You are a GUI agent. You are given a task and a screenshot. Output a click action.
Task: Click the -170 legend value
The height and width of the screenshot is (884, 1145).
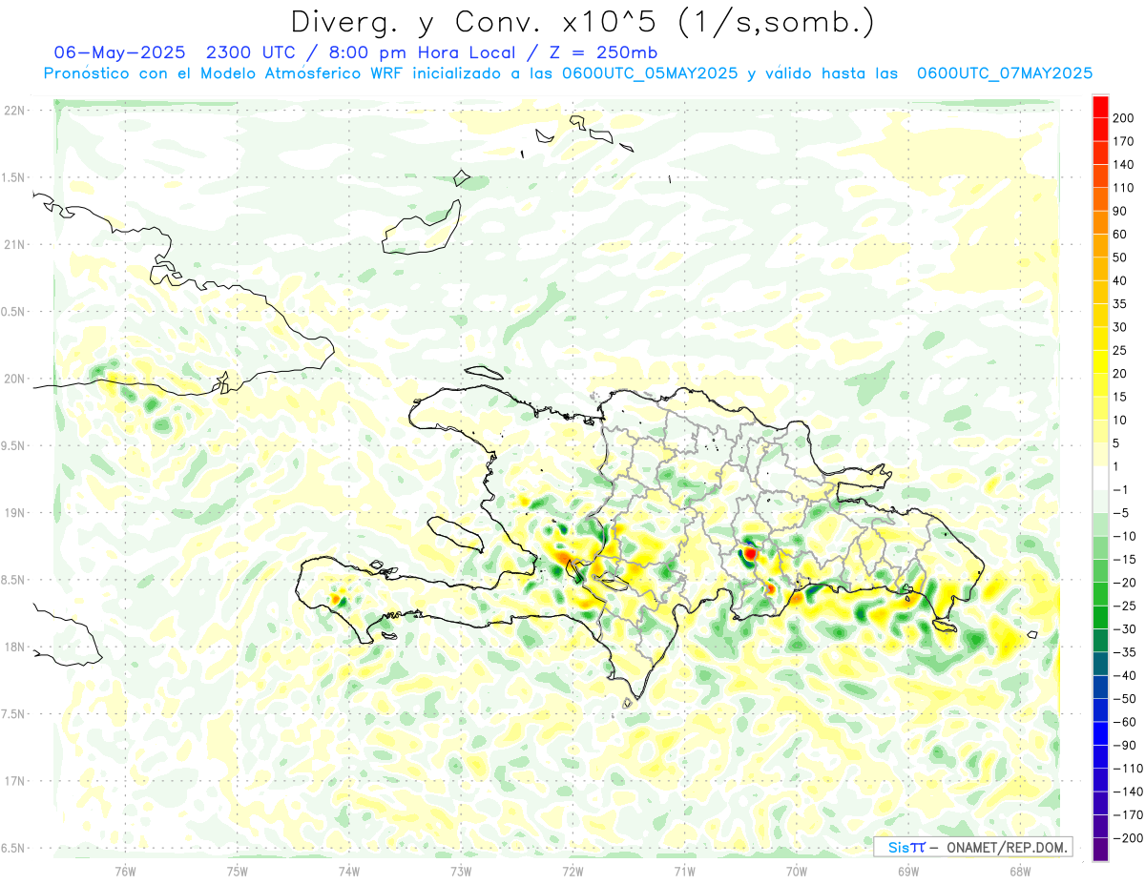(1127, 815)
